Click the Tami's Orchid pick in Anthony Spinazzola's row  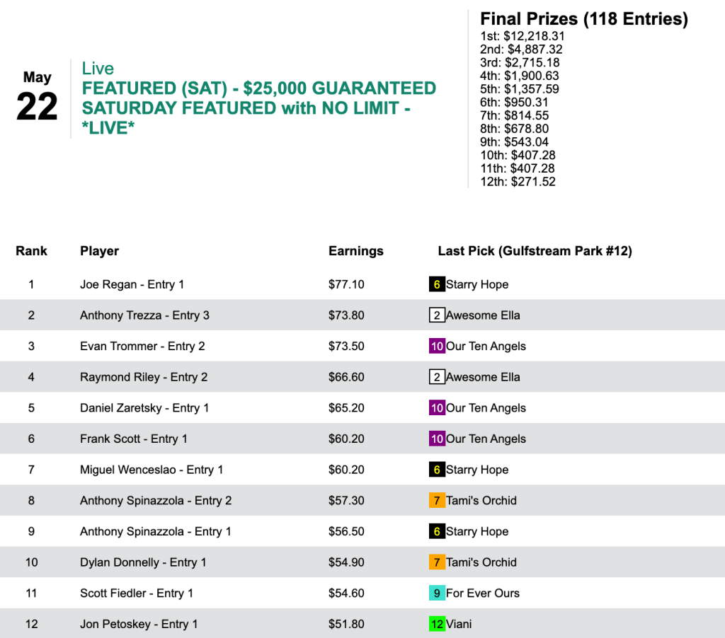481,501
